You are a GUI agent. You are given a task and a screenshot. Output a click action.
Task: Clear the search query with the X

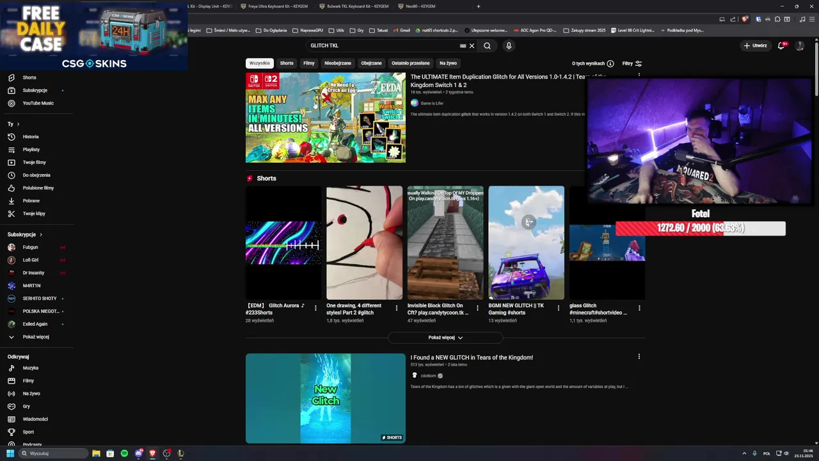pyautogui.click(x=472, y=45)
